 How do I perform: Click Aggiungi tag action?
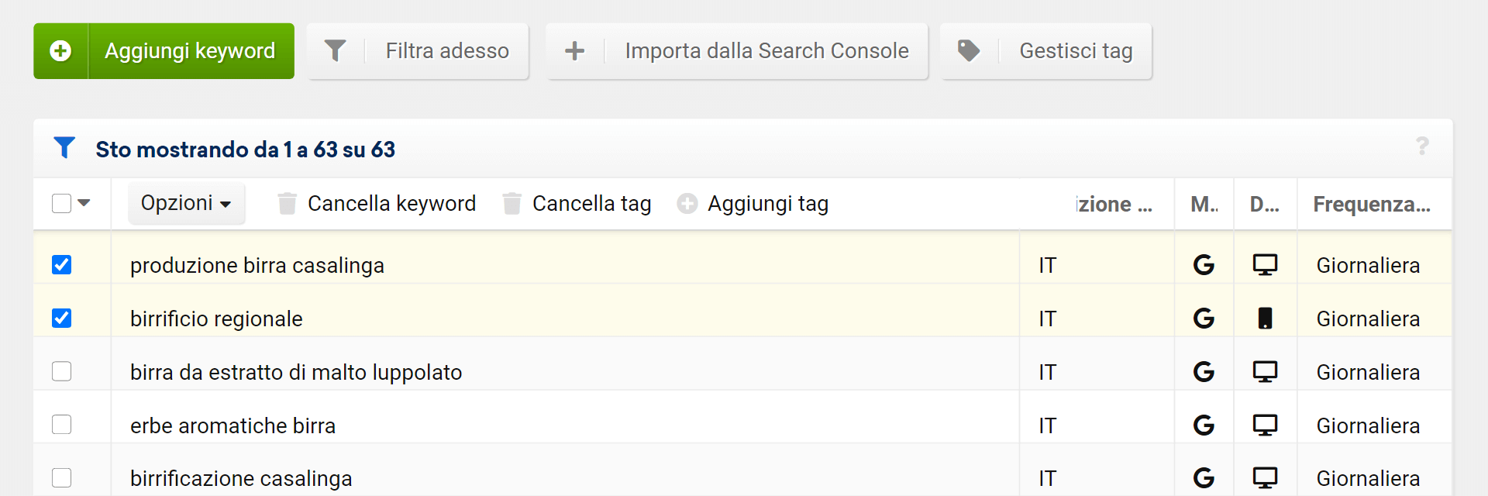(767, 204)
